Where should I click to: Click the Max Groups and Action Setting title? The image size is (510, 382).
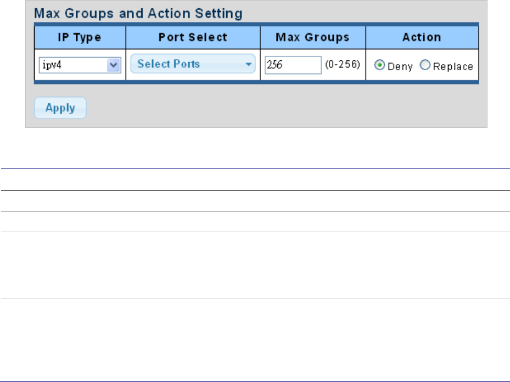(x=138, y=14)
